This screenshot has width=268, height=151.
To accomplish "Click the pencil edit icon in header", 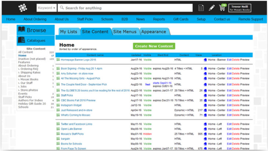I will (x=212, y=8).
